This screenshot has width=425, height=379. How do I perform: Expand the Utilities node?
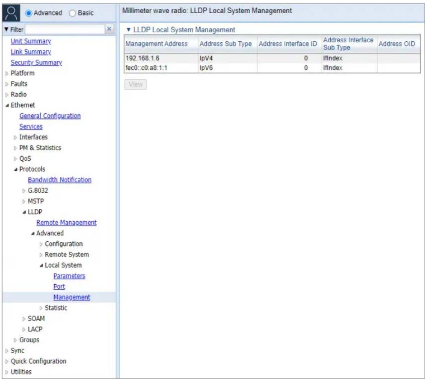point(7,373)
